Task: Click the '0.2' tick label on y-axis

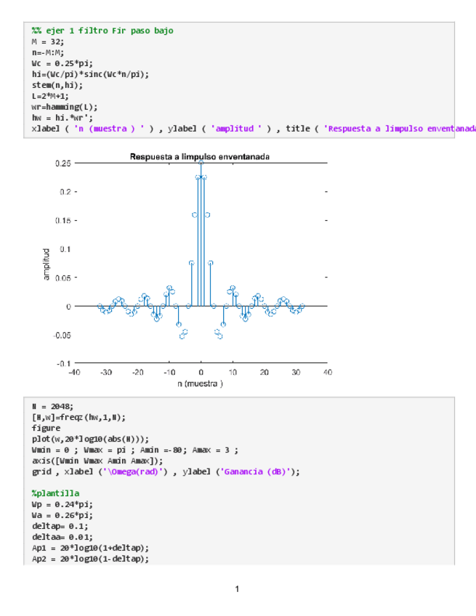Action: pos(65,192)
